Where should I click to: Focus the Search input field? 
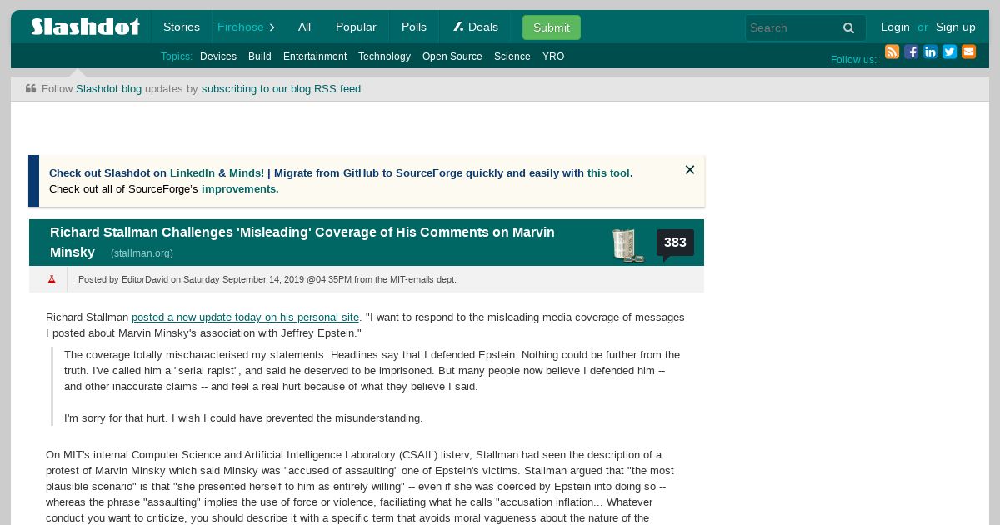click(792, 27)
